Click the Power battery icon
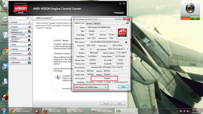 pyautogui.click(x=29, y=58)
